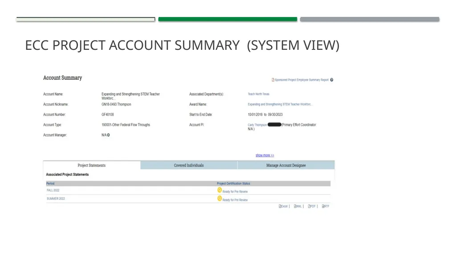
Task: Export table to RTF
Action: click(x=326, y=206)
